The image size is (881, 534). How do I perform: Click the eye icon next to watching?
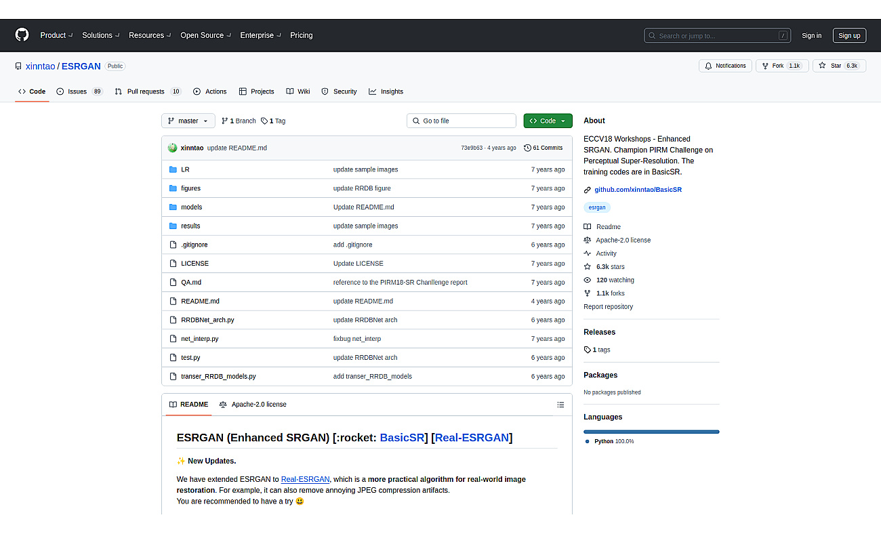pos(588,280)
